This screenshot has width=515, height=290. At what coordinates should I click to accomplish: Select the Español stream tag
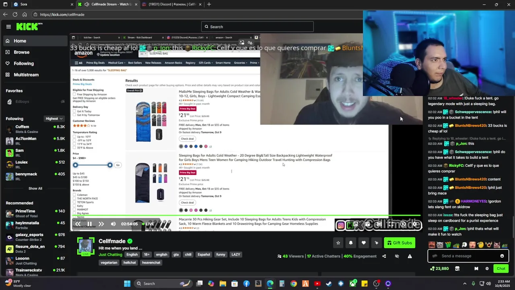click(204, 255)
